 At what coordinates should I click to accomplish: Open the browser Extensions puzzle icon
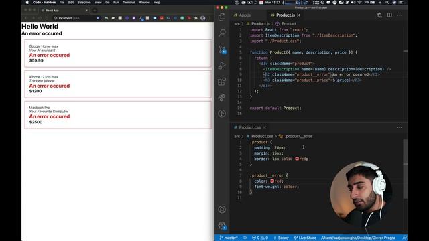[x=196, y=18]
